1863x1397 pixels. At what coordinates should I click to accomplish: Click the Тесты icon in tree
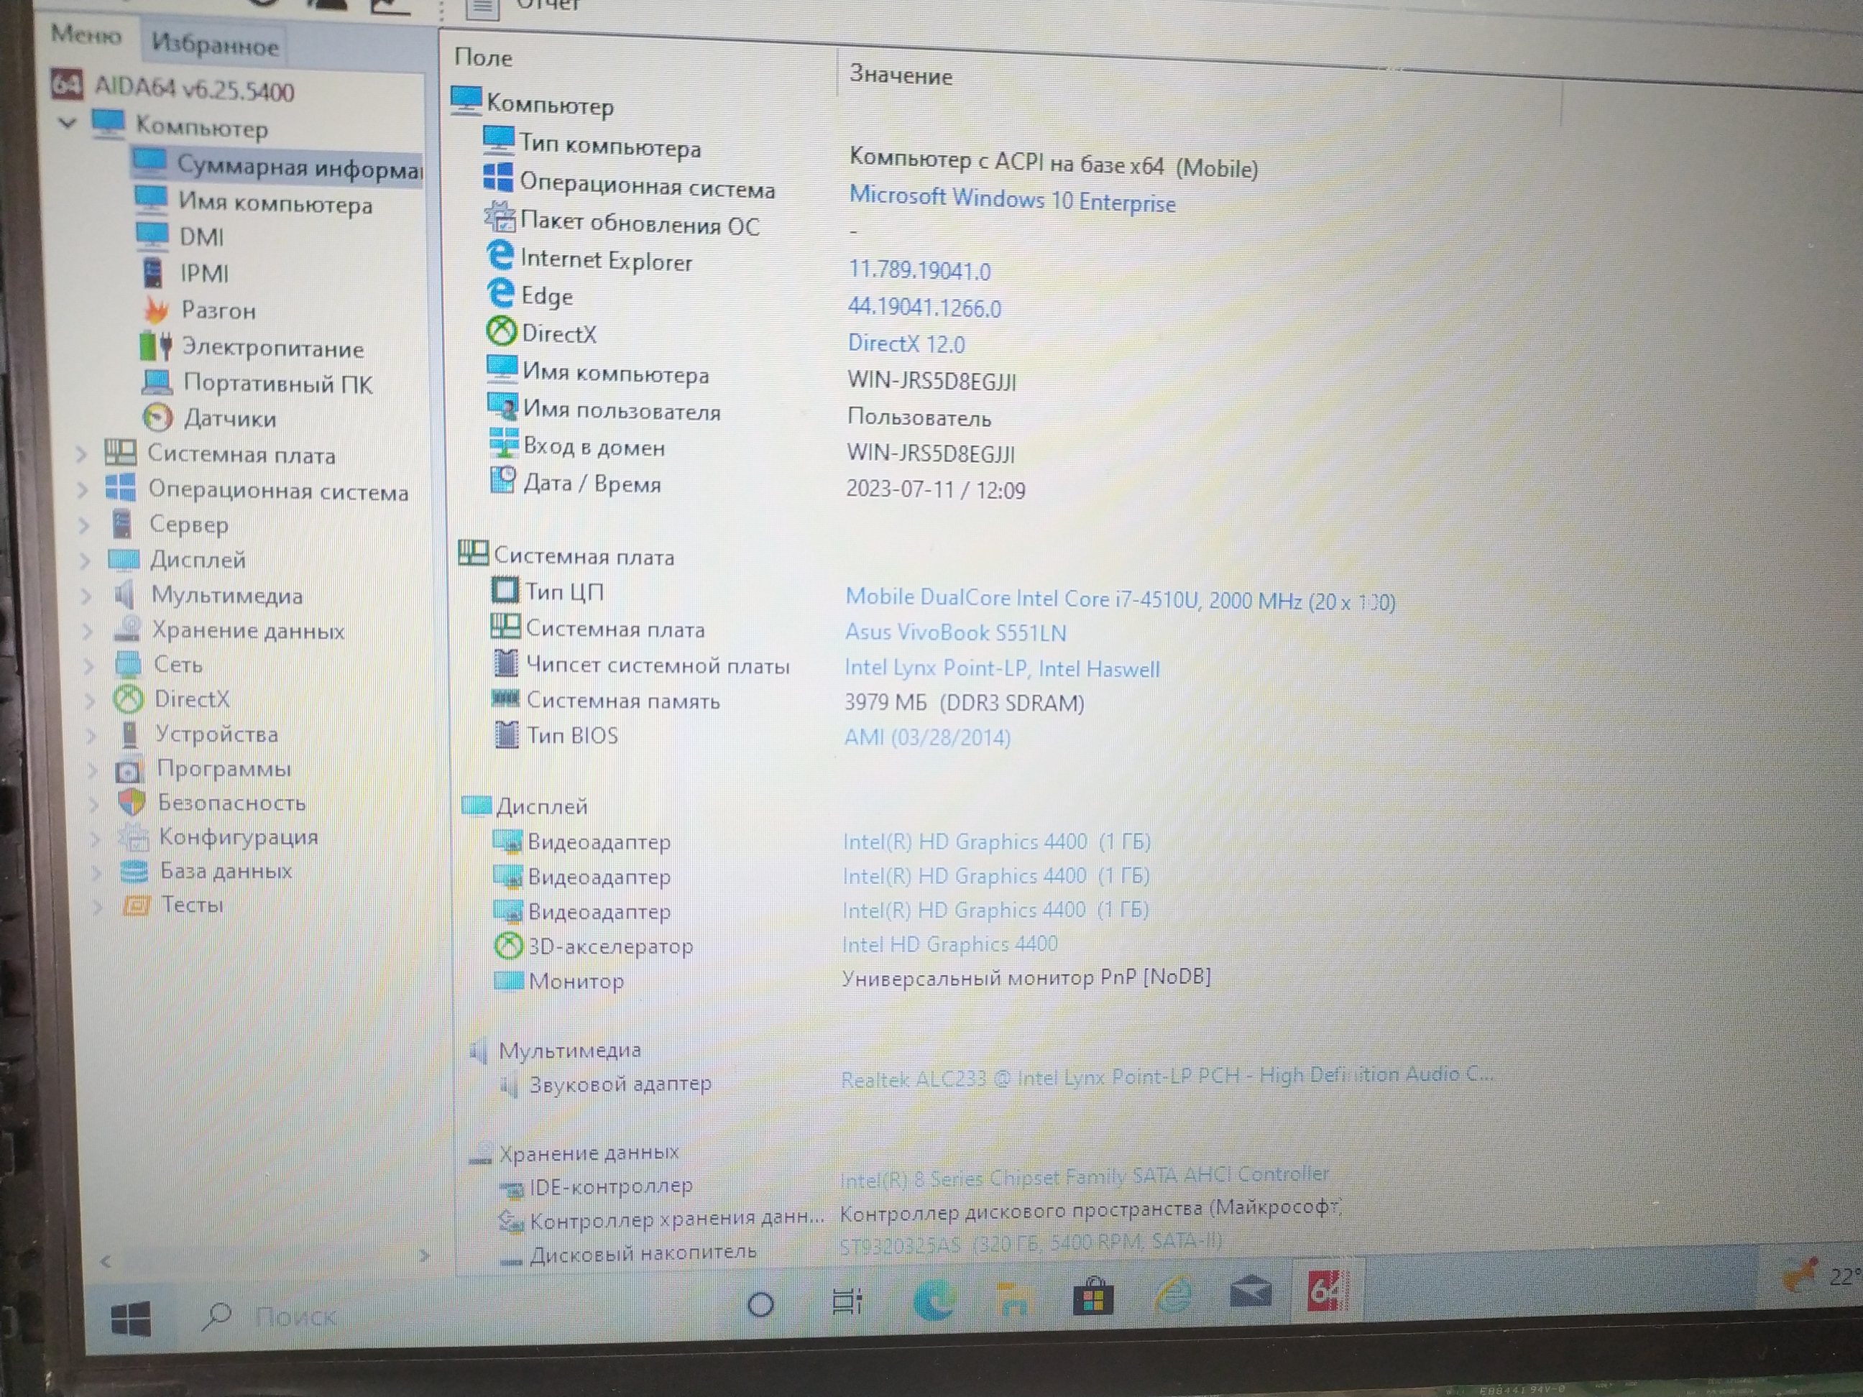[x=136, y=905]
